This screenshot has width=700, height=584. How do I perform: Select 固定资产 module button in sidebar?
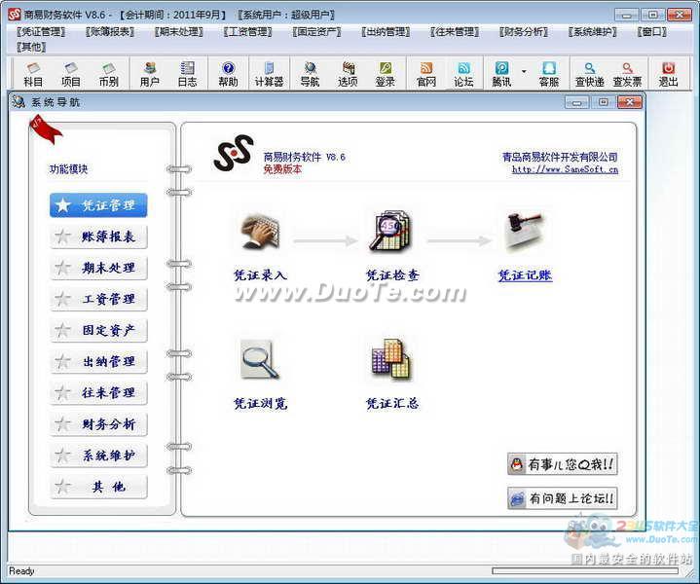[x=98, y=330]
